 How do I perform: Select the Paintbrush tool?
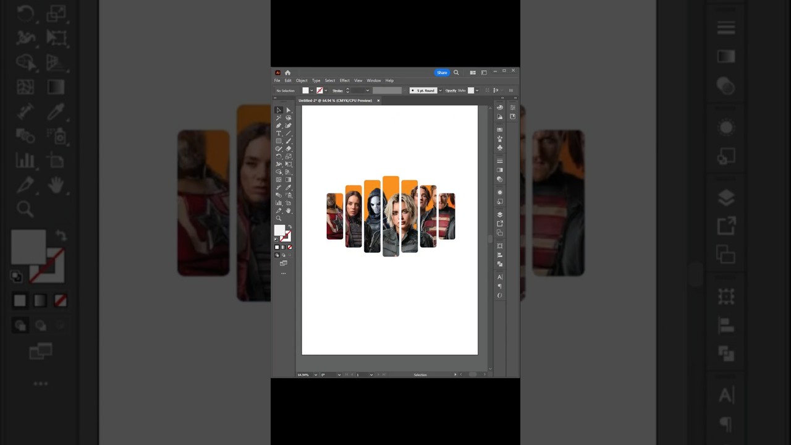288,141
